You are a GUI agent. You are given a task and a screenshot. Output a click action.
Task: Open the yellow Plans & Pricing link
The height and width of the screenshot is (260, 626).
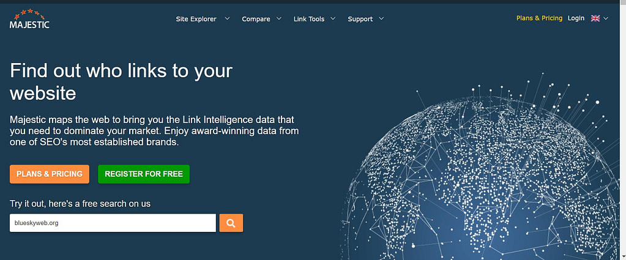(x=539, y=18)
